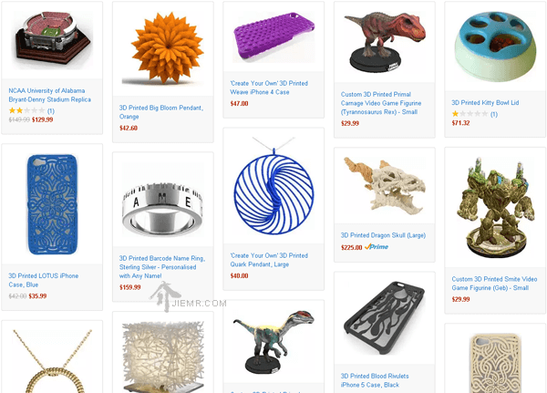Click the Kitty Bowl Lid product image
Screen dimensions: 547x393
[x=495, y=47]
